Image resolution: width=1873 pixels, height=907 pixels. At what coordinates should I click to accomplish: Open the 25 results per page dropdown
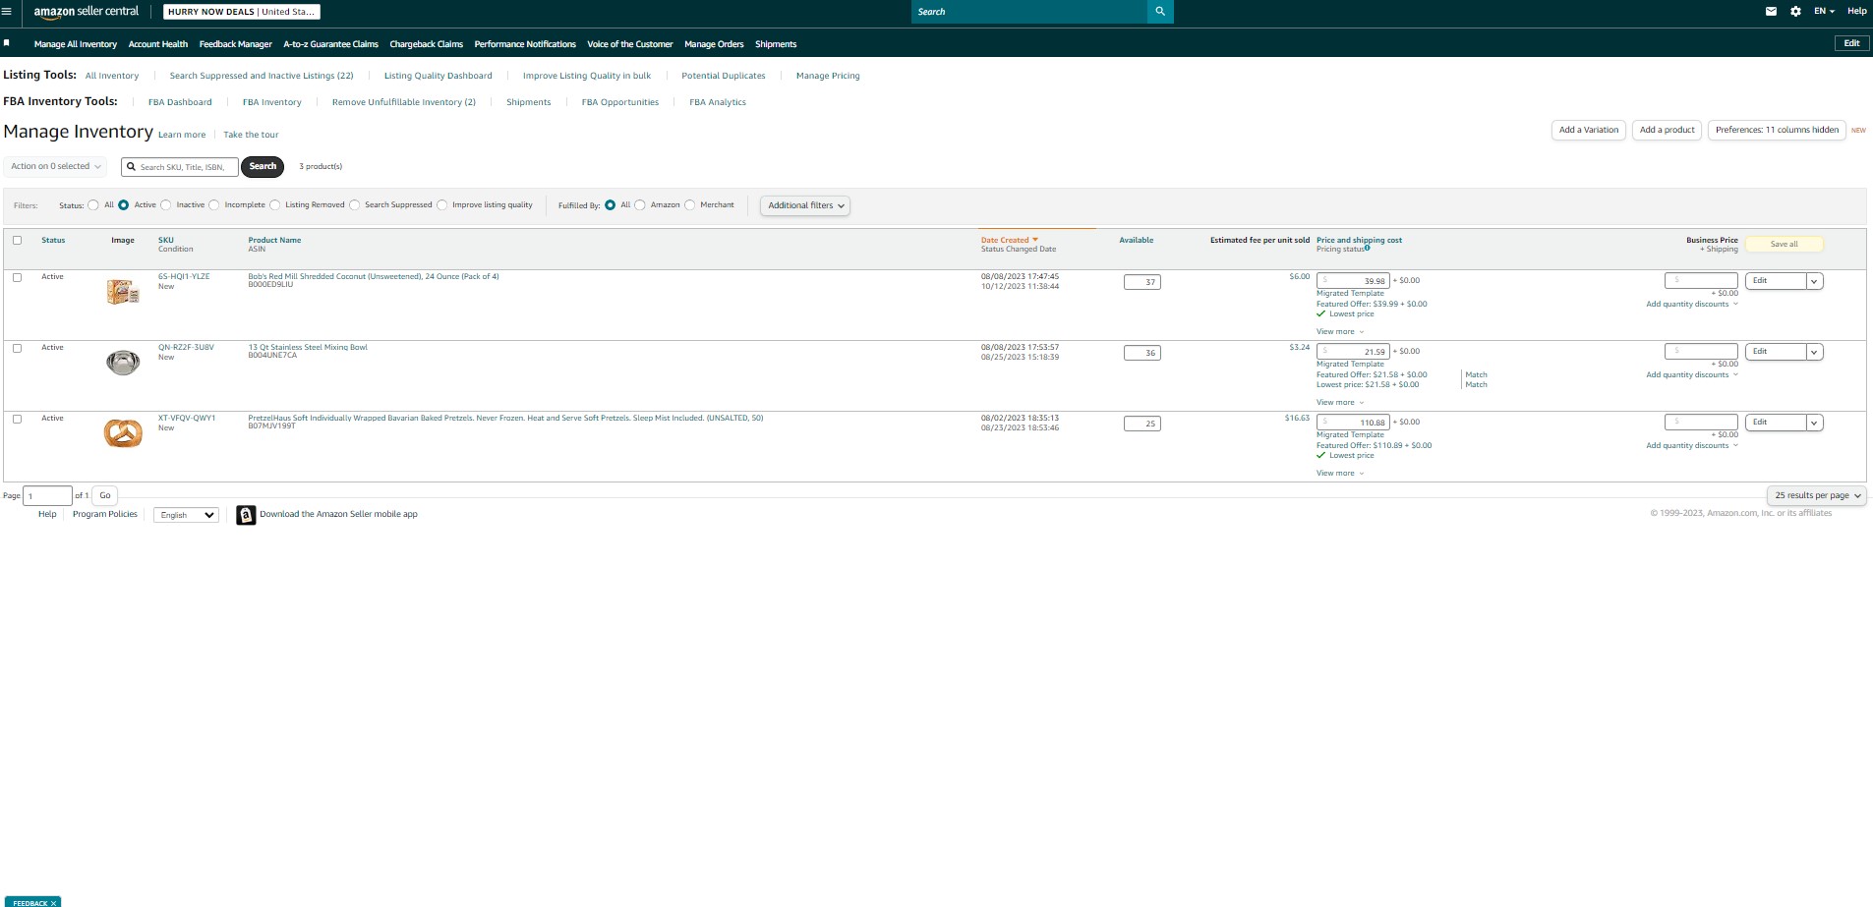1817,495
